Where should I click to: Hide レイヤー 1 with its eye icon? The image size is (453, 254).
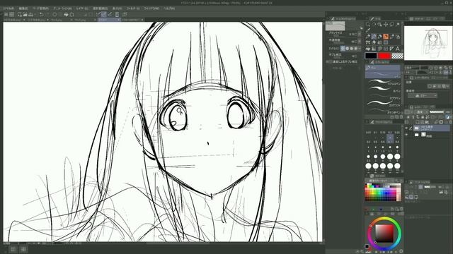[x=407, y=128]
